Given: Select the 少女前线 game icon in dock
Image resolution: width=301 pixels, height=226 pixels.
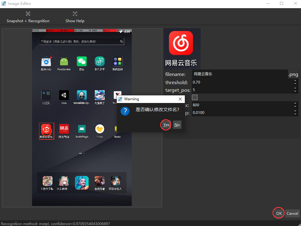Looking at the screenshot, I should [64, 181].
